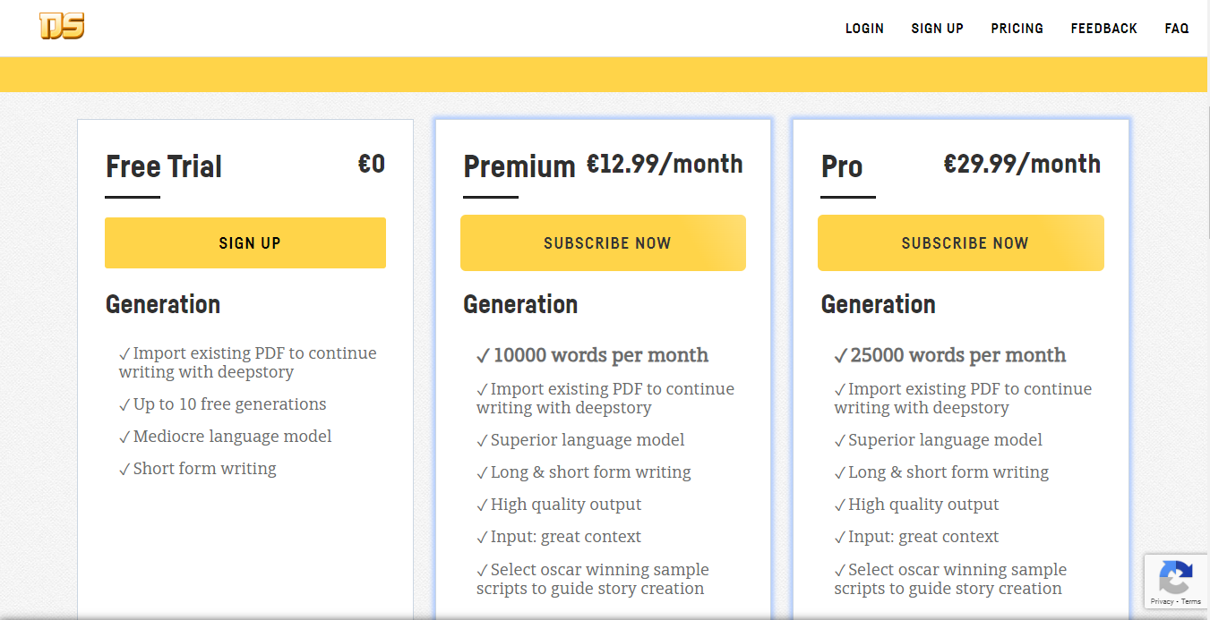Image resolution: width=1210 pixels, height=620 pixels.
Task: Select the 10000 words per month feature
Action: coord(600,355)
